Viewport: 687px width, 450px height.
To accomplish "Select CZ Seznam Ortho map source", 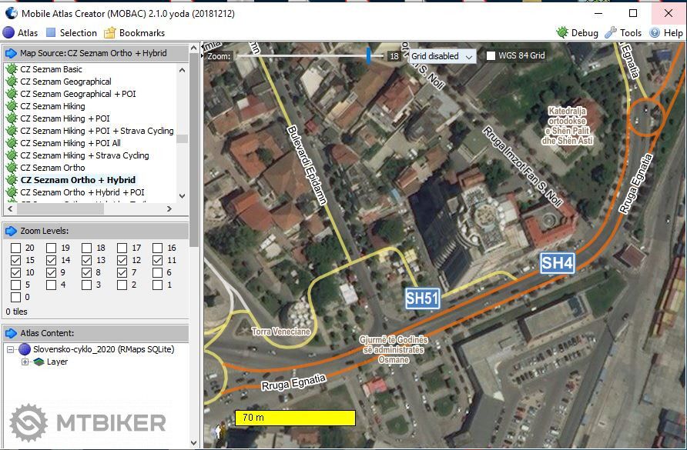I will pyautogui.click(x=52, y=168).
